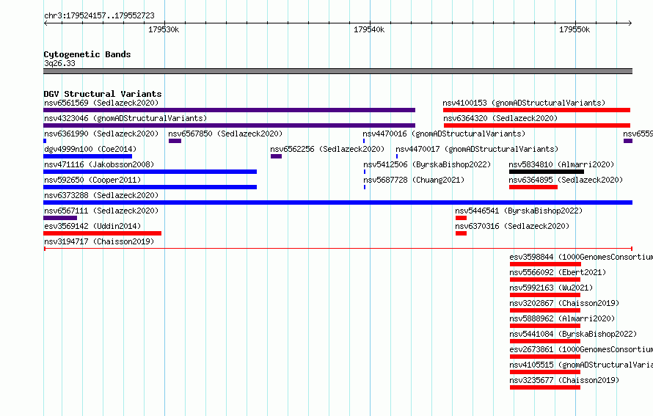Click the nsv471116 (Jakobsson2008) label
Screen dimensions: 653x416
(99, 164)
